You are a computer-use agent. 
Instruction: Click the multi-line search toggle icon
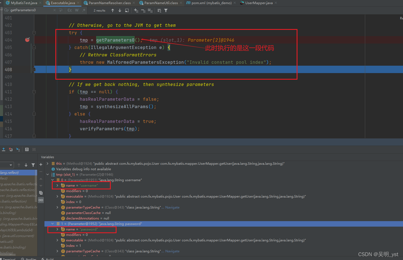point(159,10)
